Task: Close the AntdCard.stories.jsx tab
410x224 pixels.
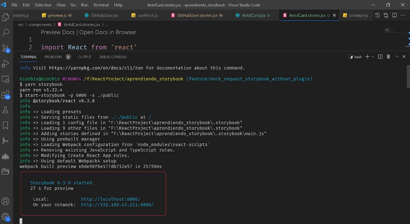Action: pyautogui.click(x=334, y=15)
